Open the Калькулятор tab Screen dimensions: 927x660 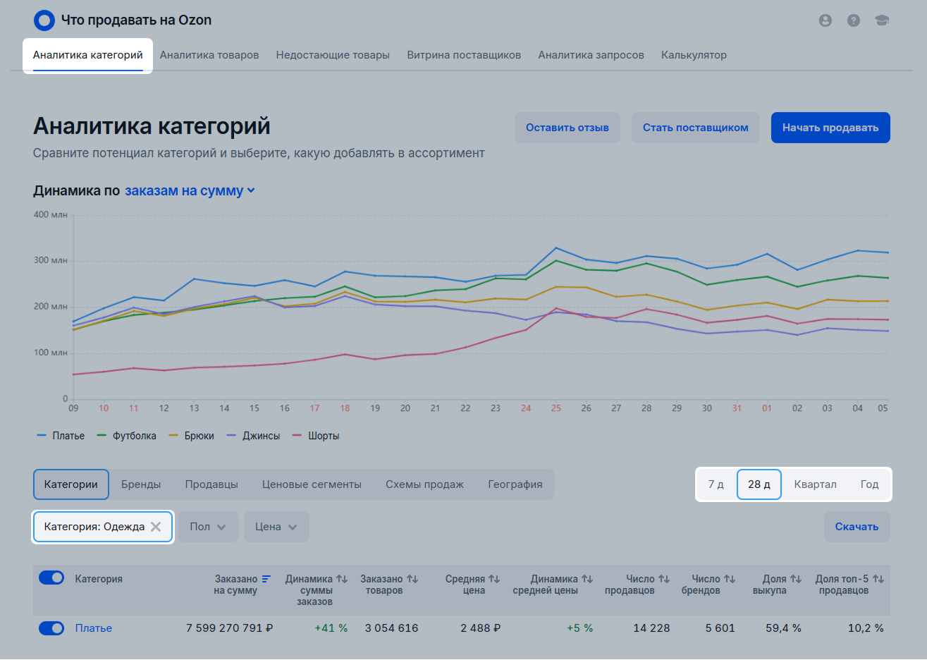[x=694, y=55]
